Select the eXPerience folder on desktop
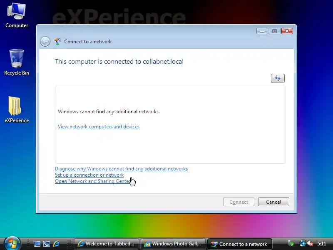 [17, 110]
